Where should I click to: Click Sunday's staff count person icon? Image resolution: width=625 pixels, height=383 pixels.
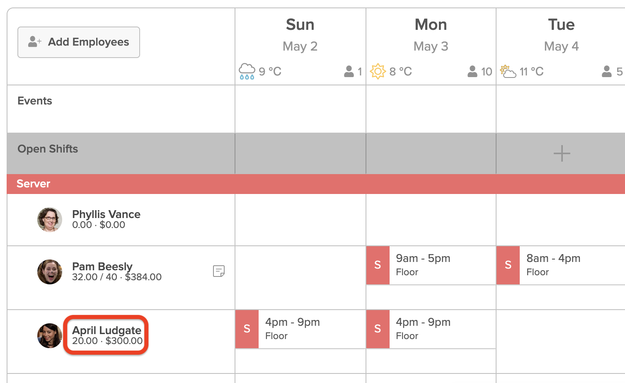[349, 71]
